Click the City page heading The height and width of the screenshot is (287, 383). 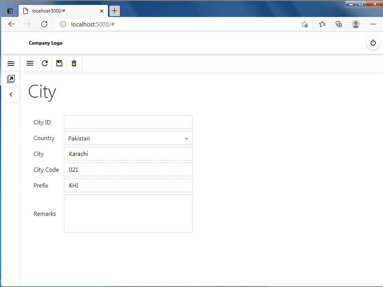click(x=42, y=92)
